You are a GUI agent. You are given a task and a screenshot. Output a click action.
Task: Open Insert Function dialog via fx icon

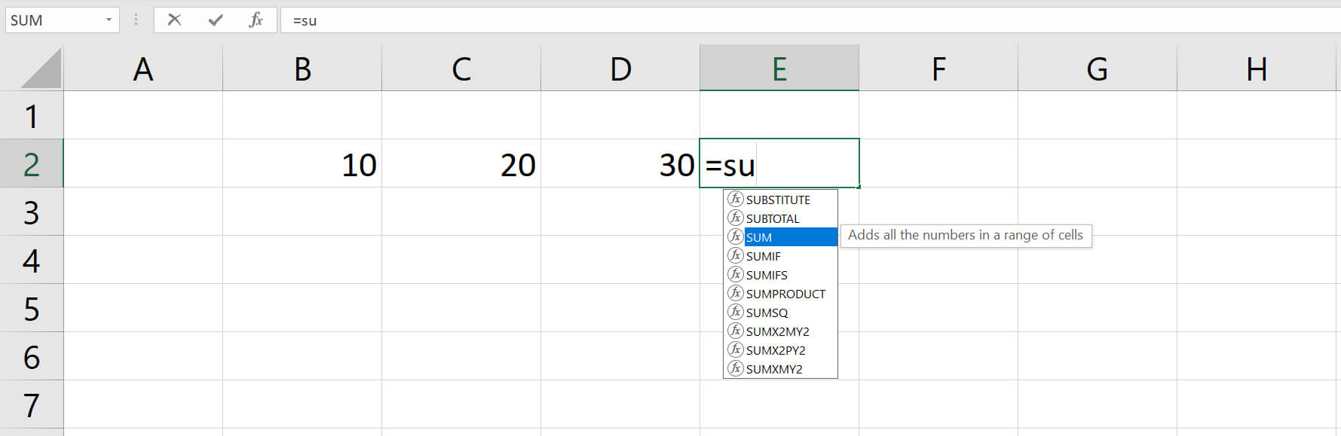[x=256, y=20]
